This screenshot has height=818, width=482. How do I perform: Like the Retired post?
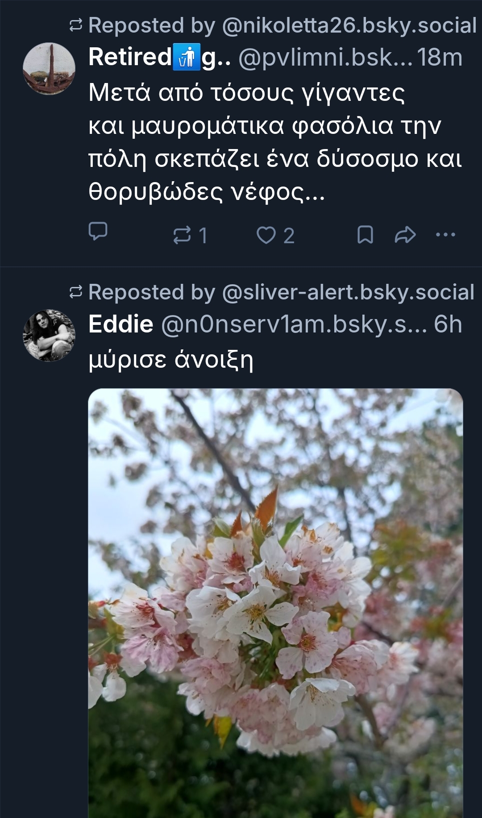point(266,235)
